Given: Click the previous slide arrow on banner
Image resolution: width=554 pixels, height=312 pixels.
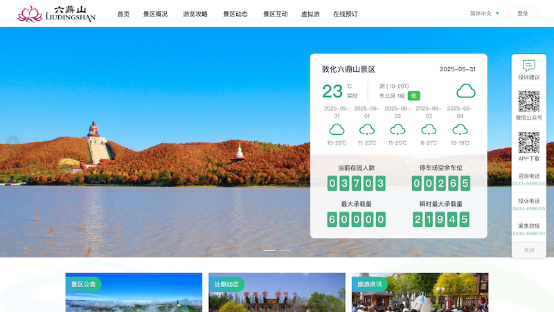Looking at the screenshot, I should [13, 142].
